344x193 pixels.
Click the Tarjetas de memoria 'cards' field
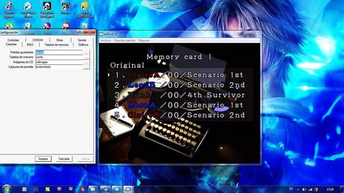point(59,57)
